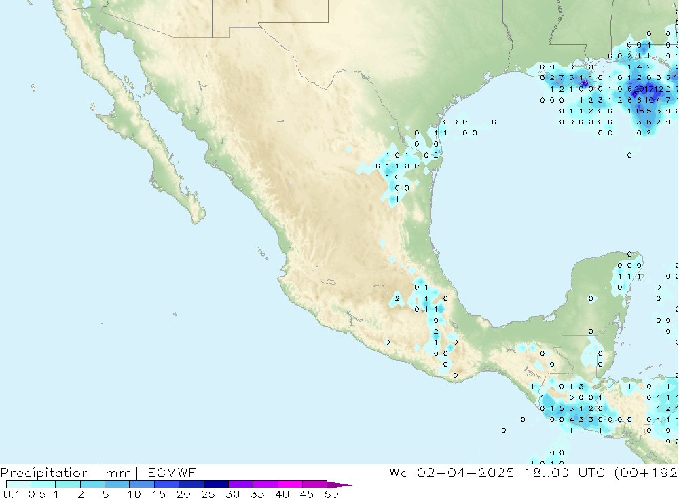The height and width of the screenshot is (498, 679).
Task: Click the 30–35 mm legend color swatch
Action: (241, 484)
